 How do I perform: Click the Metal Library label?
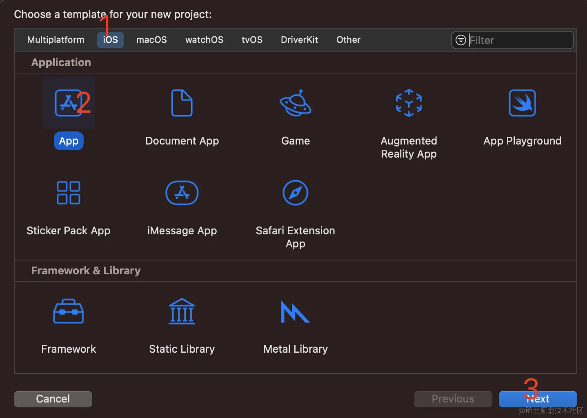(296, 349)
